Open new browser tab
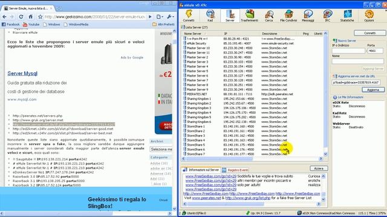387x217 pixels. pyautogui.click(x=59, y=8)
